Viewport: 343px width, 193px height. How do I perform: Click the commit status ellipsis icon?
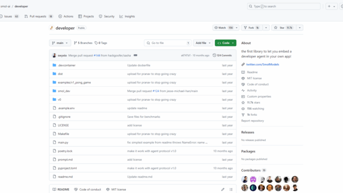[136, 55]
